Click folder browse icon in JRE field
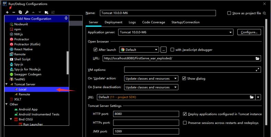The image size is (271, 137). [251, 97]
